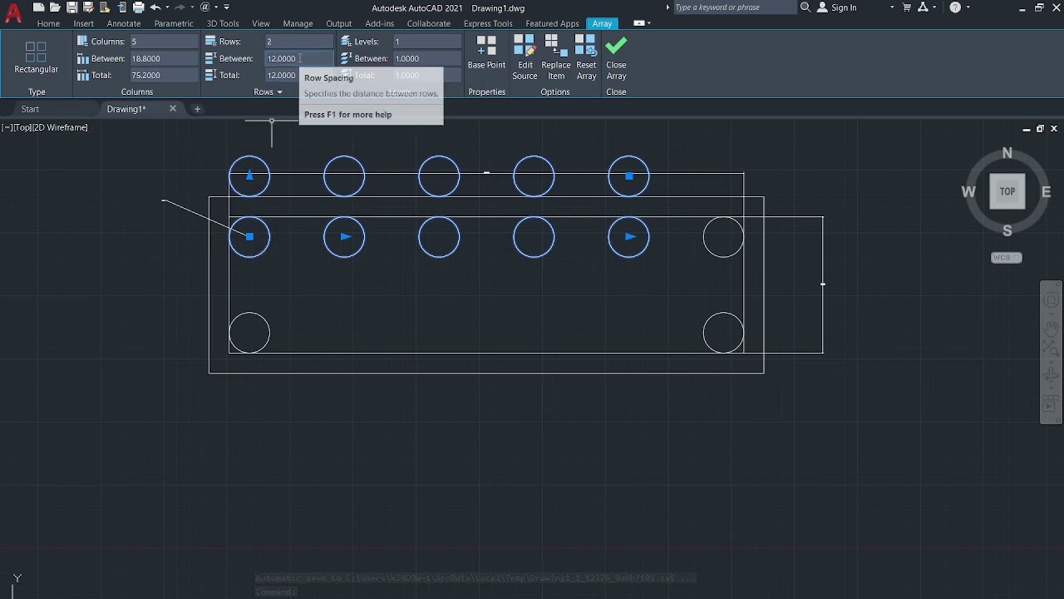The image size is (1064, 599).
Task: Open the AutoCAD application menu logo
Action: coord(13,14)
